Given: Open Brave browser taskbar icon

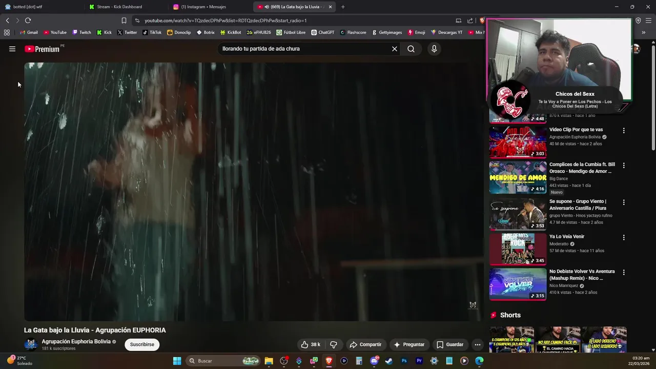Looking at the screenshot, I should click(x=329, y=361).
